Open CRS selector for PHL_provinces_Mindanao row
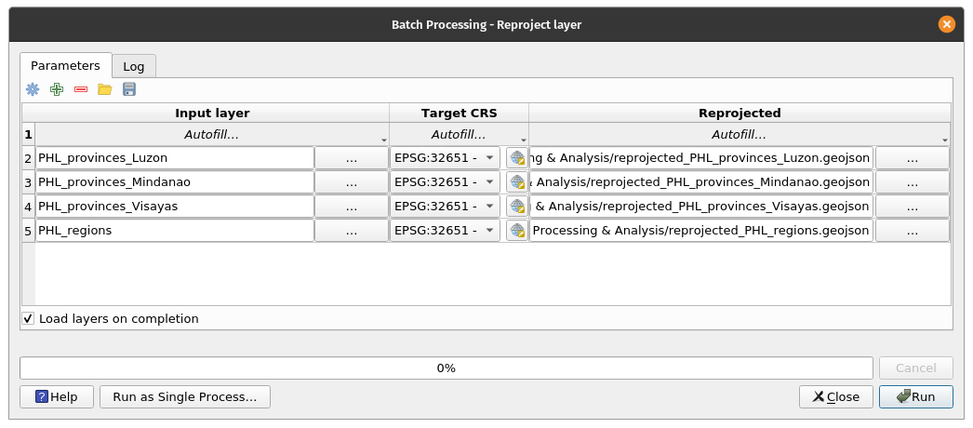Image resolution: width=973 pixels, height=428 pixels. (516, 182)
